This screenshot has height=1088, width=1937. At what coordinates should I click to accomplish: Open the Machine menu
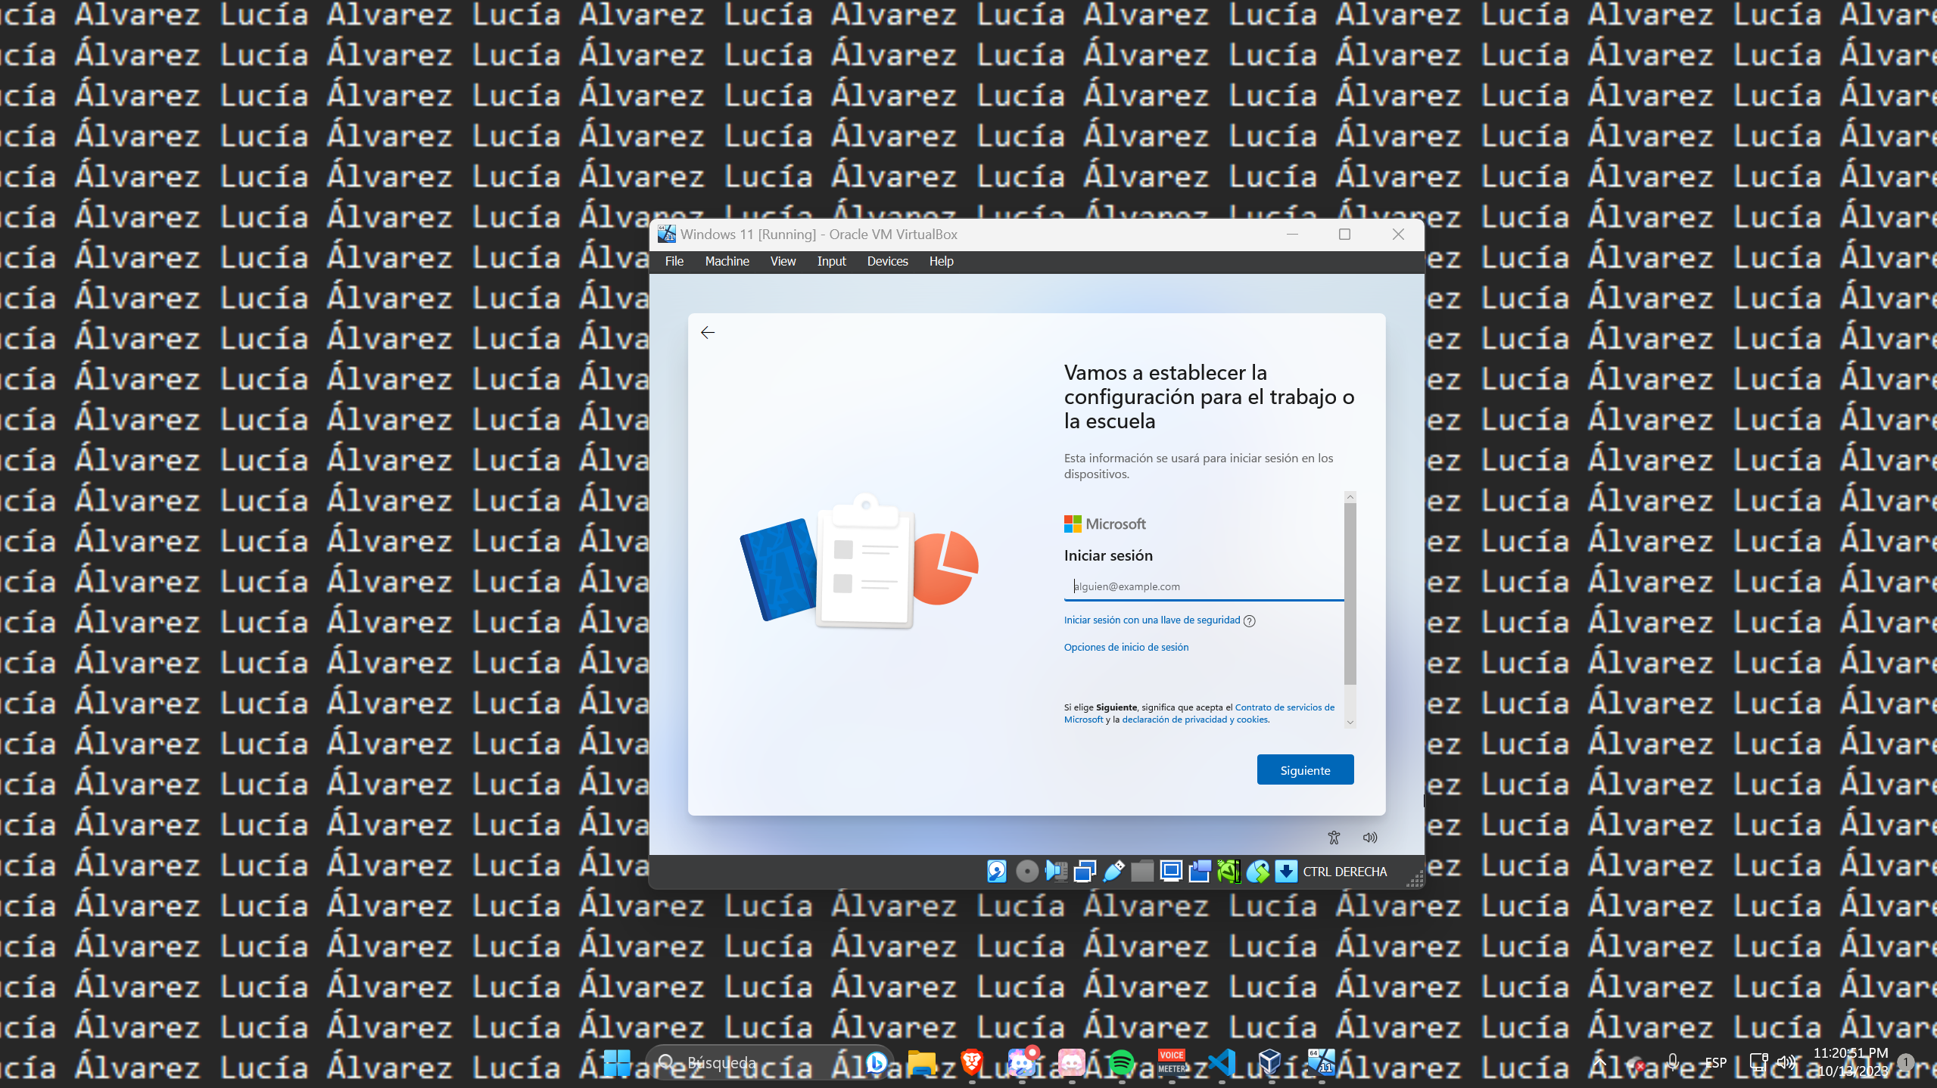727,261
